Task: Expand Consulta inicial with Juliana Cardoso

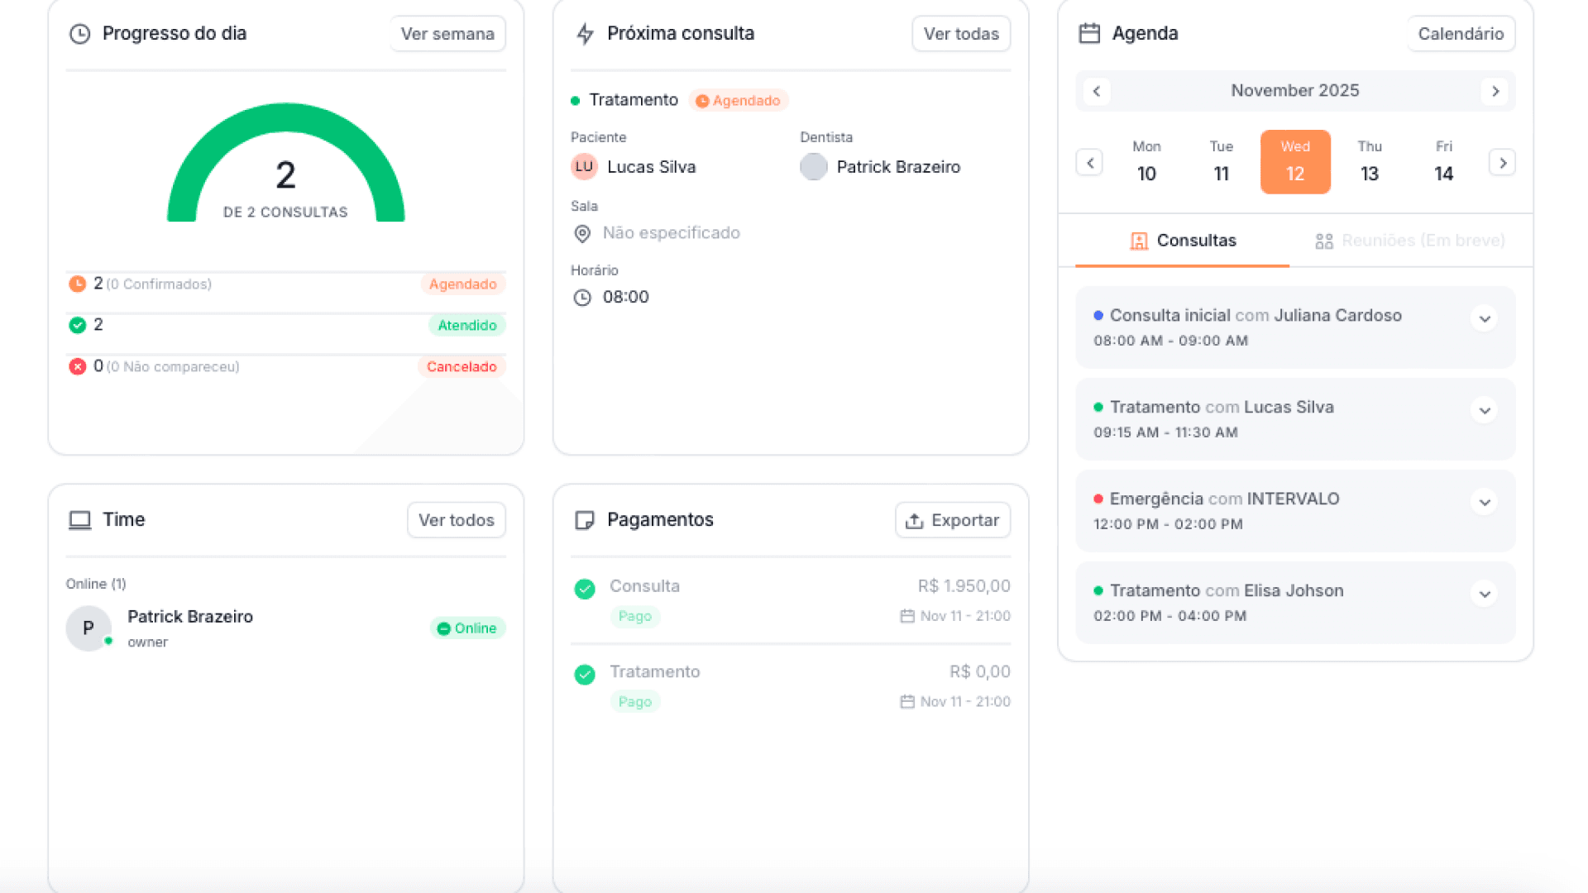Action: pos(1484,319)
